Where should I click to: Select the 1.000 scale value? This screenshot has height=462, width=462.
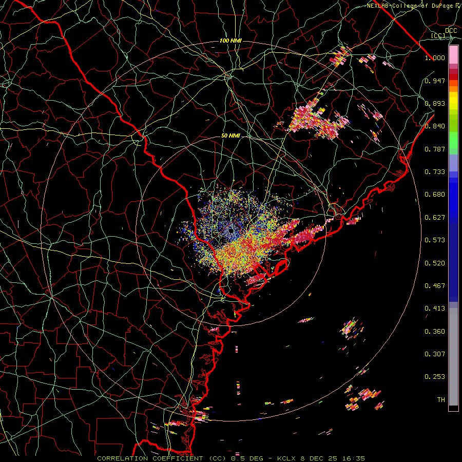pyautogui.click(x=435, y=57)
